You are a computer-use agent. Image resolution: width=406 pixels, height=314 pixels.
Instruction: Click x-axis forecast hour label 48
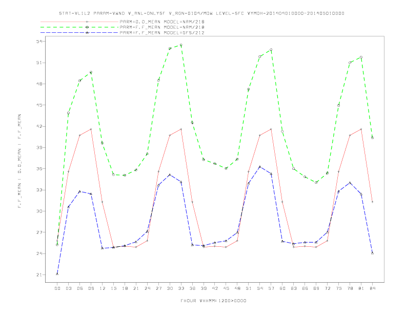(x=237, y=288)
